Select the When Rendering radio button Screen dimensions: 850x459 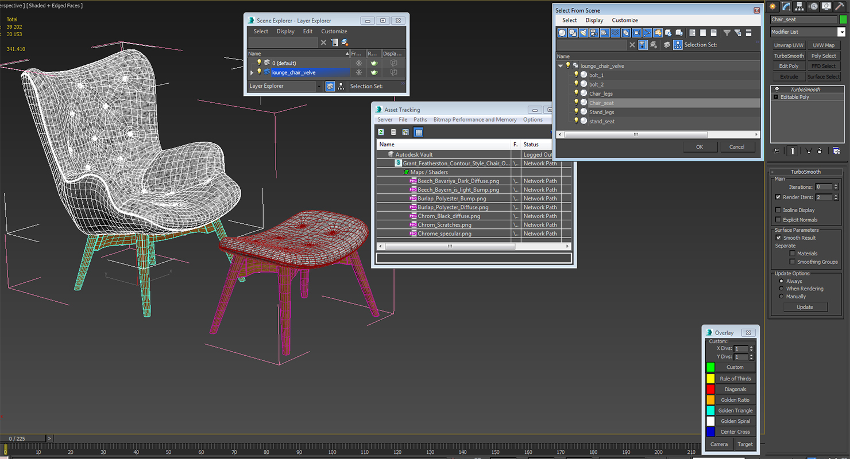coord(781,289)
